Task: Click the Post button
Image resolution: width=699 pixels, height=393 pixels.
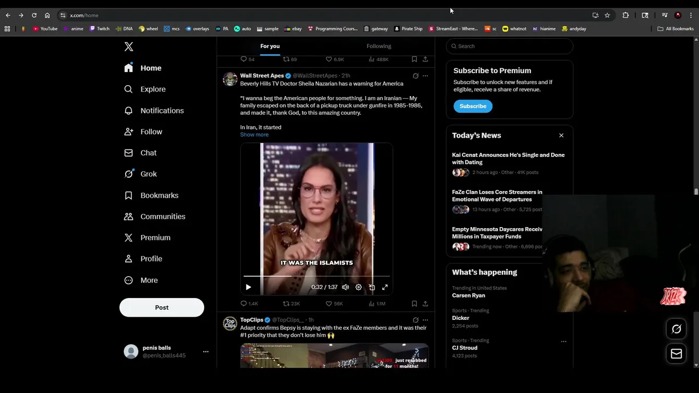Action: [x=162, y=307]
